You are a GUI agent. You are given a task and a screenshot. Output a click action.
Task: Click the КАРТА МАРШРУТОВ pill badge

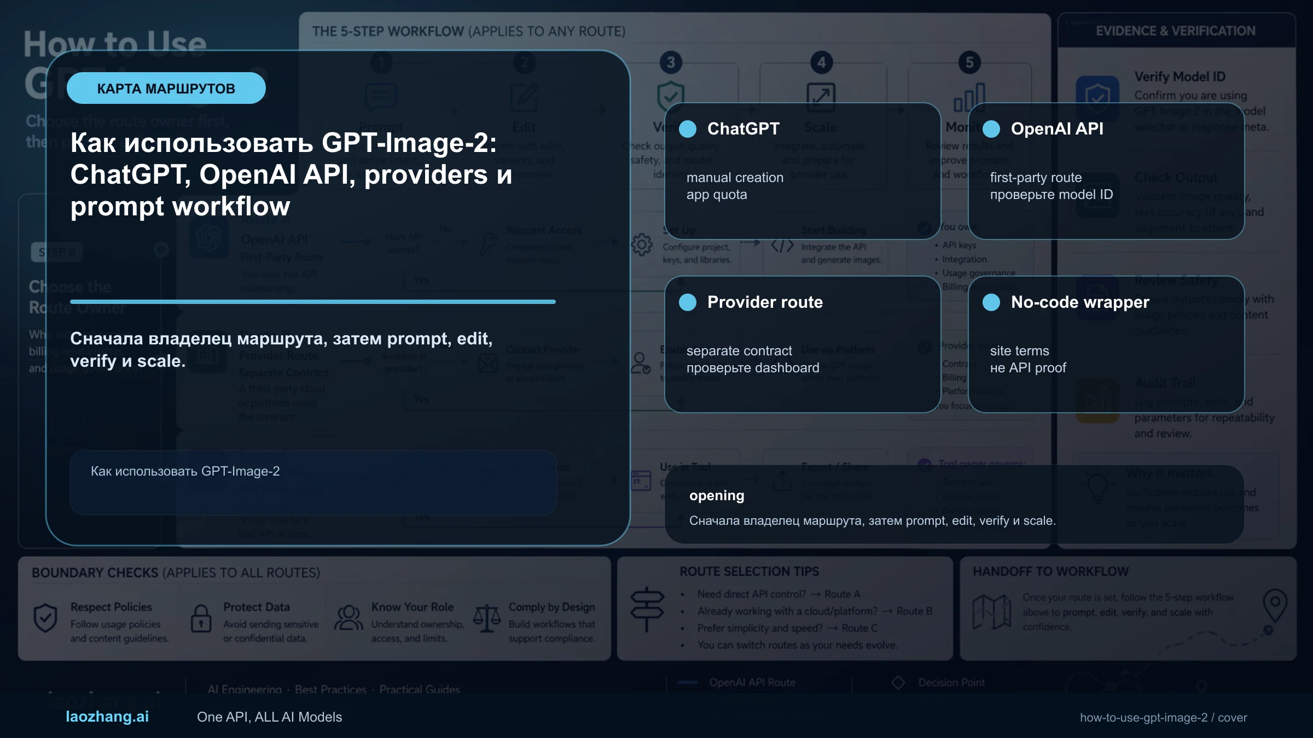166,88
